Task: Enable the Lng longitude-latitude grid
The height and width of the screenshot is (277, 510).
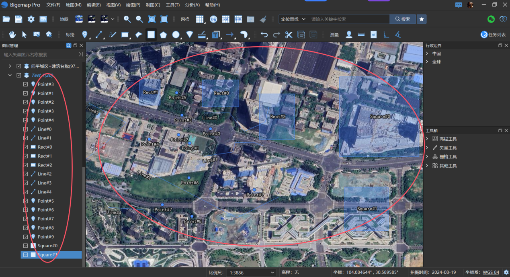Action: pyautogui.click(x=213, y=19)
